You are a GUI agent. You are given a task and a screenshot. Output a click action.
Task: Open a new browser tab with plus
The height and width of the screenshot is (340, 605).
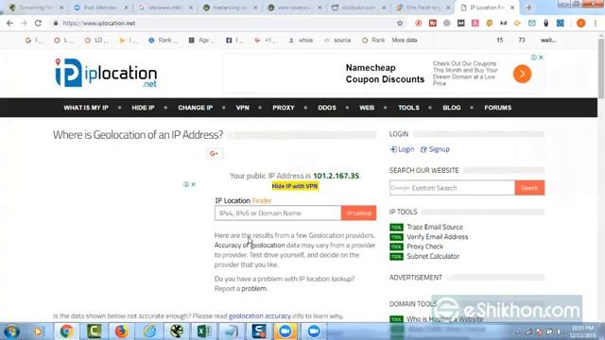[x=529, y=8]
